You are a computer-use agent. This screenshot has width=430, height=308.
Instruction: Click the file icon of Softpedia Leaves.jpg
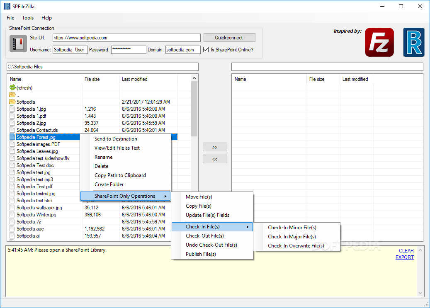pyautogui.click(x=12, y=151)
